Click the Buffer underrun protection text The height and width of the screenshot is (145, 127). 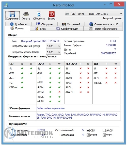pos(51,108)
